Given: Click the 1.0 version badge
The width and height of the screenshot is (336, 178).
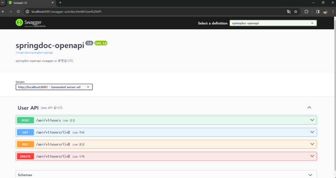Looking at the screenshot, I should [x=89, y=43].
